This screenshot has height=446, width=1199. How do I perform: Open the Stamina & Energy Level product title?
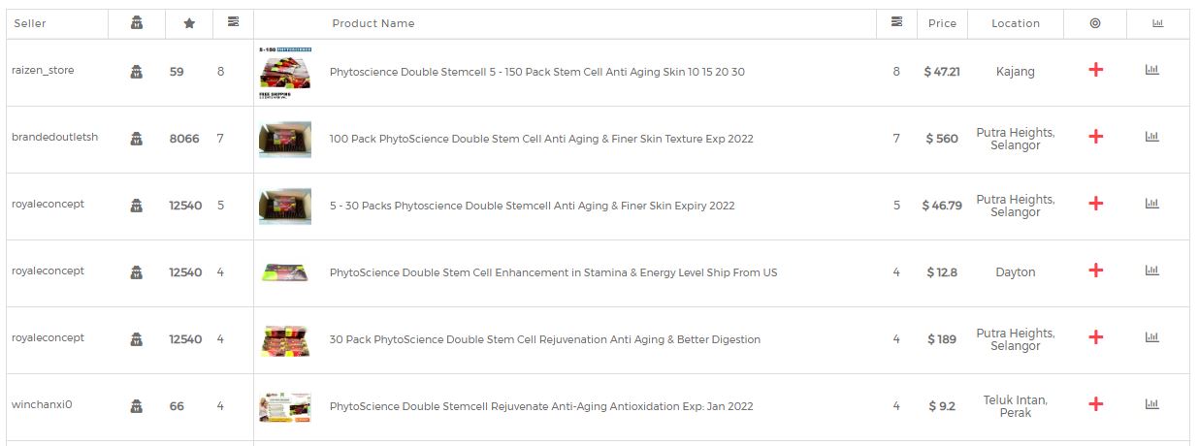[553, 272]
